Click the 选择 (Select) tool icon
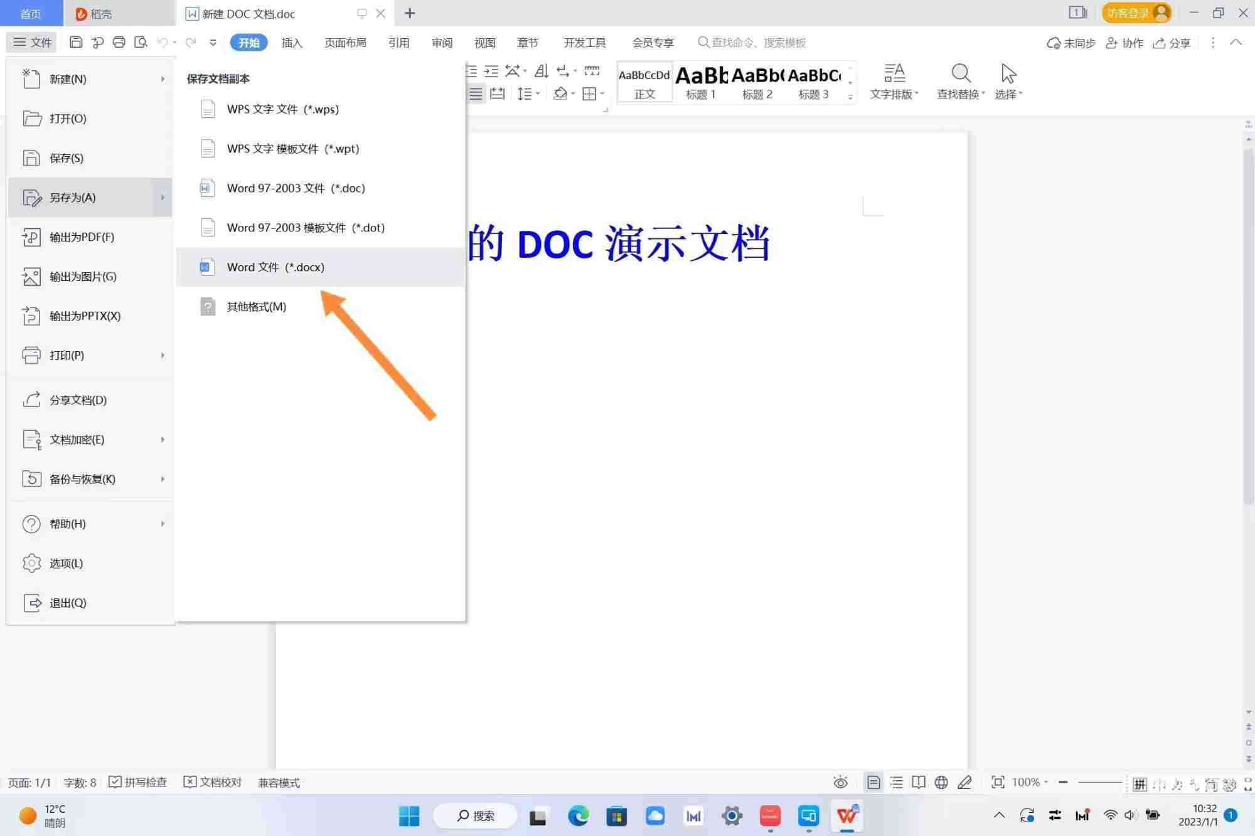Viewport: 1255px width, 836px height. [1008, 74]
